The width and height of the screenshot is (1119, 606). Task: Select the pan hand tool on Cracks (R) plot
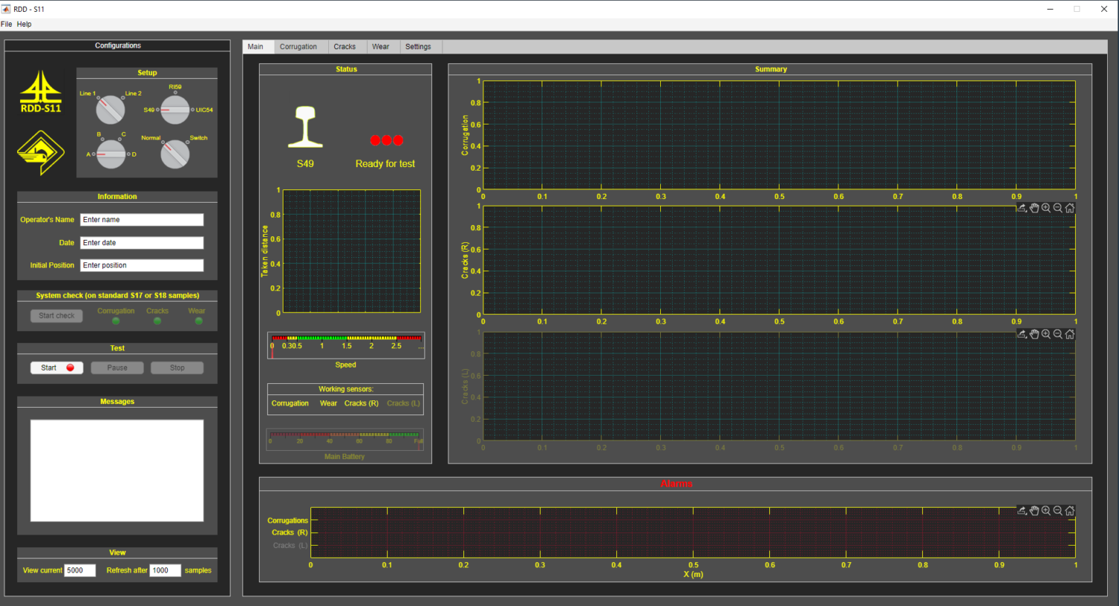(x=1034, y=208)
